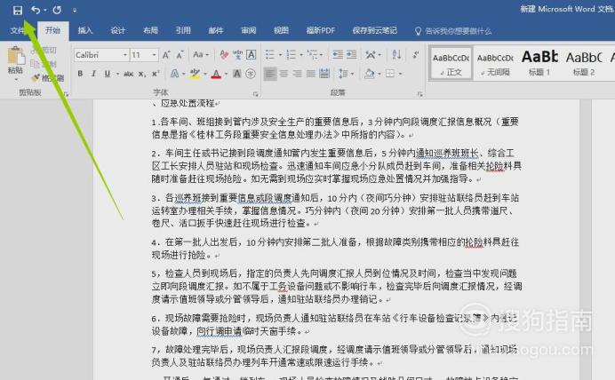Click the 格式刷 format painter button
Screen dimensions: 615x380
(48, 78)
